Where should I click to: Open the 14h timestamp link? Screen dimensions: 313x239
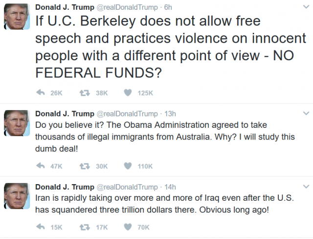coord(170,187)
